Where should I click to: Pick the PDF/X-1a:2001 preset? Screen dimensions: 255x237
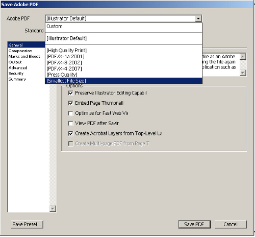pos(123,57)
